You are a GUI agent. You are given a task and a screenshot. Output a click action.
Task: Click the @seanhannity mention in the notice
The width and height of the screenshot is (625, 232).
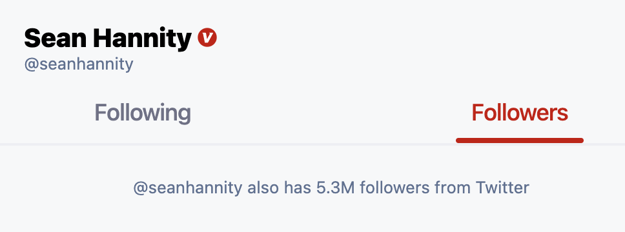[187, 188]
